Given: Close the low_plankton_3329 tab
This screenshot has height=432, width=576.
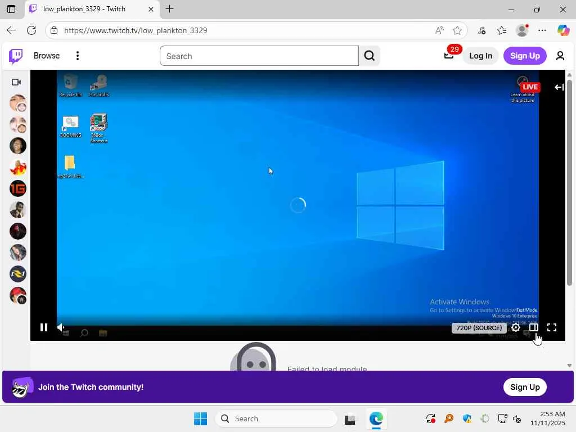Looking at the screenshot, I should point(151,9).
